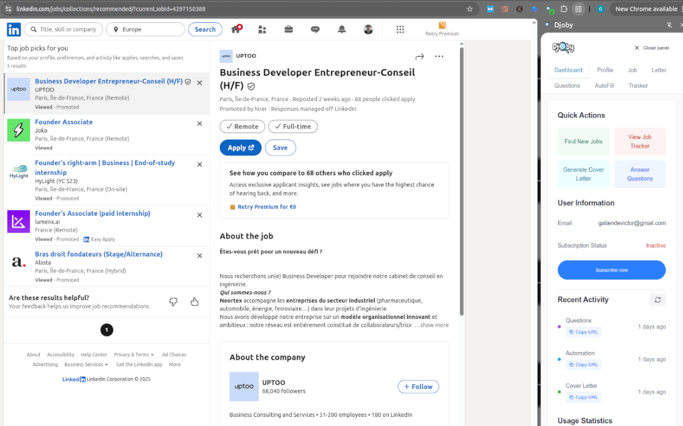Refresh the Recent Activity list
683x426 pixels.
[x=657, y=300]
